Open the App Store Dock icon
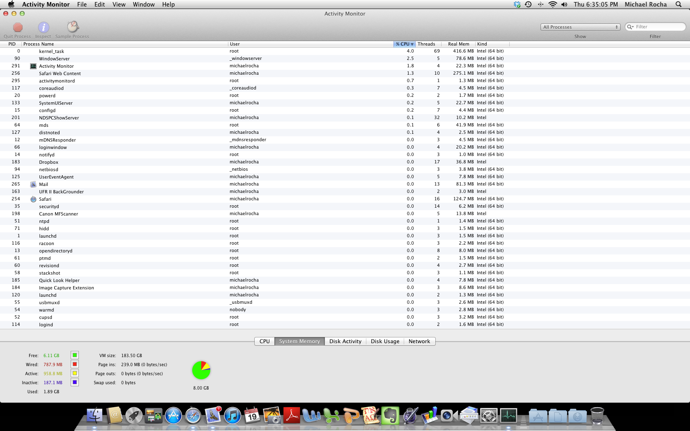The height and width of the screenshot is (431, 690). click(x=174, y=416)
